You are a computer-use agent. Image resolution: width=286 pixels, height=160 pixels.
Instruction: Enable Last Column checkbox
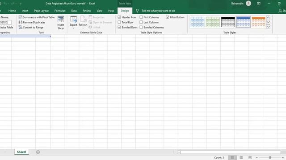click(x=141, y=22)
